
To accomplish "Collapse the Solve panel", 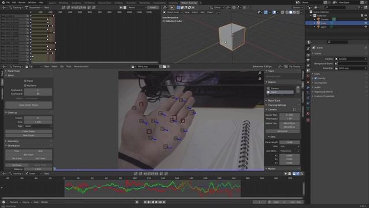I will 10,76.
